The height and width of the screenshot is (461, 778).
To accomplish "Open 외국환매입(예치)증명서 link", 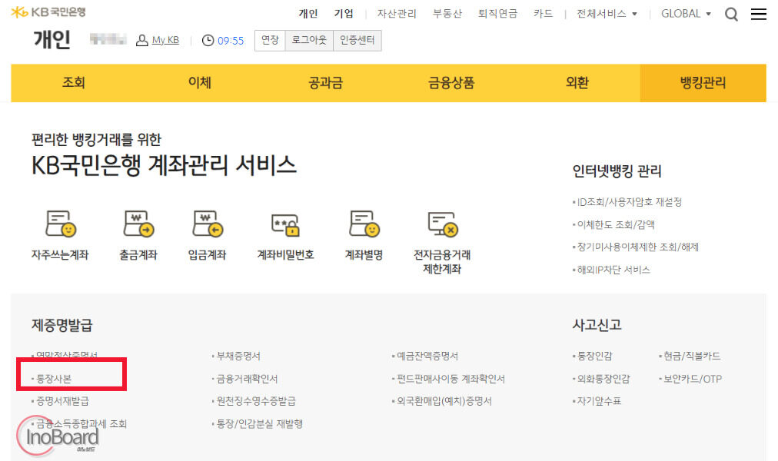I will tap(444, 401).
